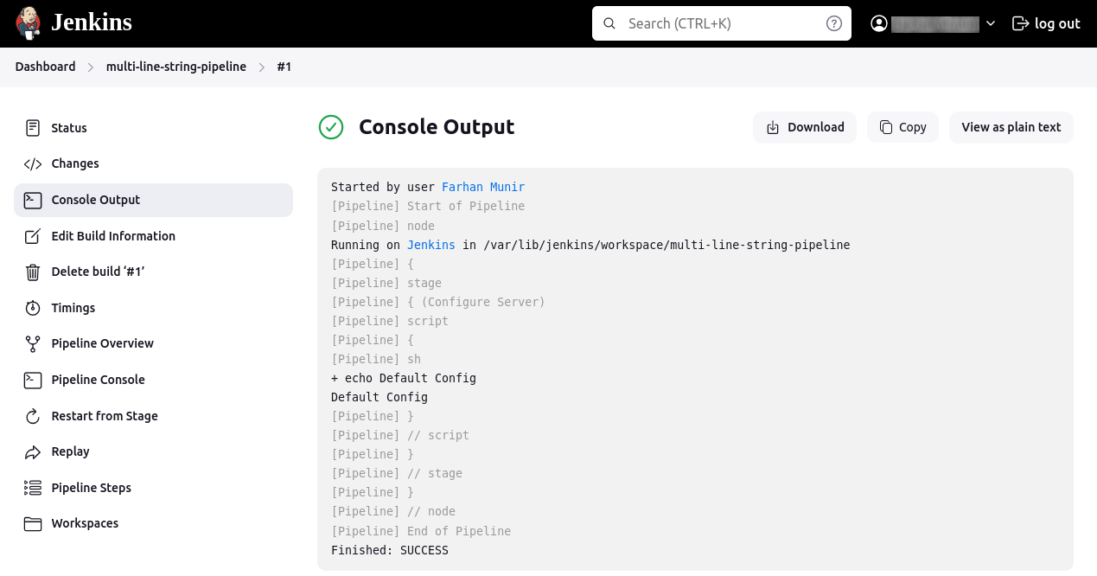The width and height of the screenshot is (1097, 576).
Task: Click the Jenkins node link in console
Action: [431, 245]
